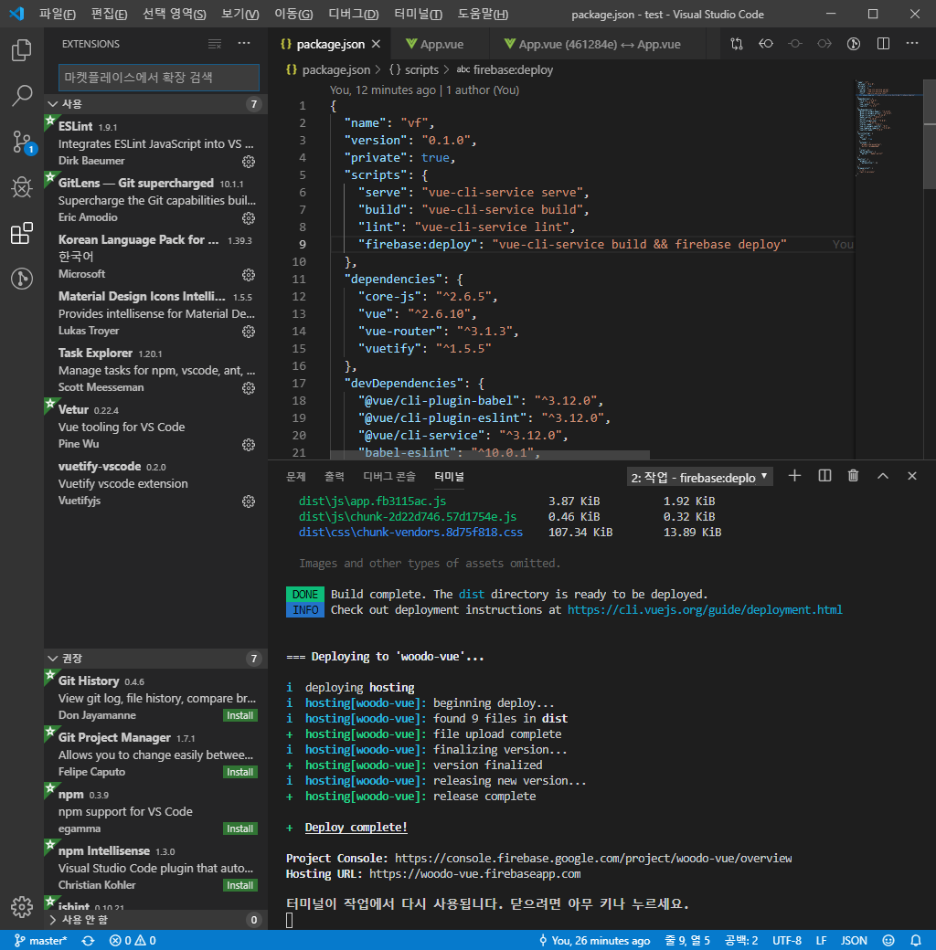
Task: Collapse the 권장 (recommended) extensions section
Action: click(155, 658)
